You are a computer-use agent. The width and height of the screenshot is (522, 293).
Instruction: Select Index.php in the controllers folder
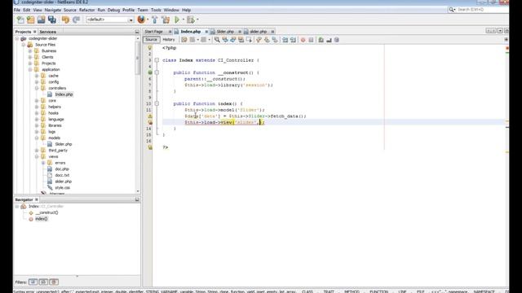(64, 94)
